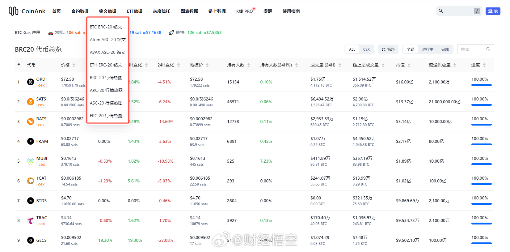Image resolution: width=510 pixels, height=252 pixels.
Task: Choose Atom ARC-20 铭文 from dropdown
Action: [108, 40]
